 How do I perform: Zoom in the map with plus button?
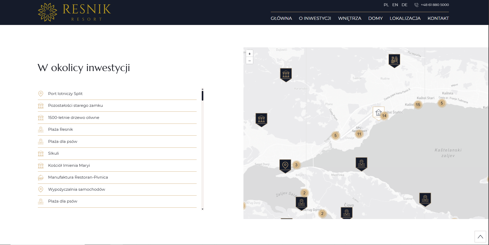pos(249,54)
